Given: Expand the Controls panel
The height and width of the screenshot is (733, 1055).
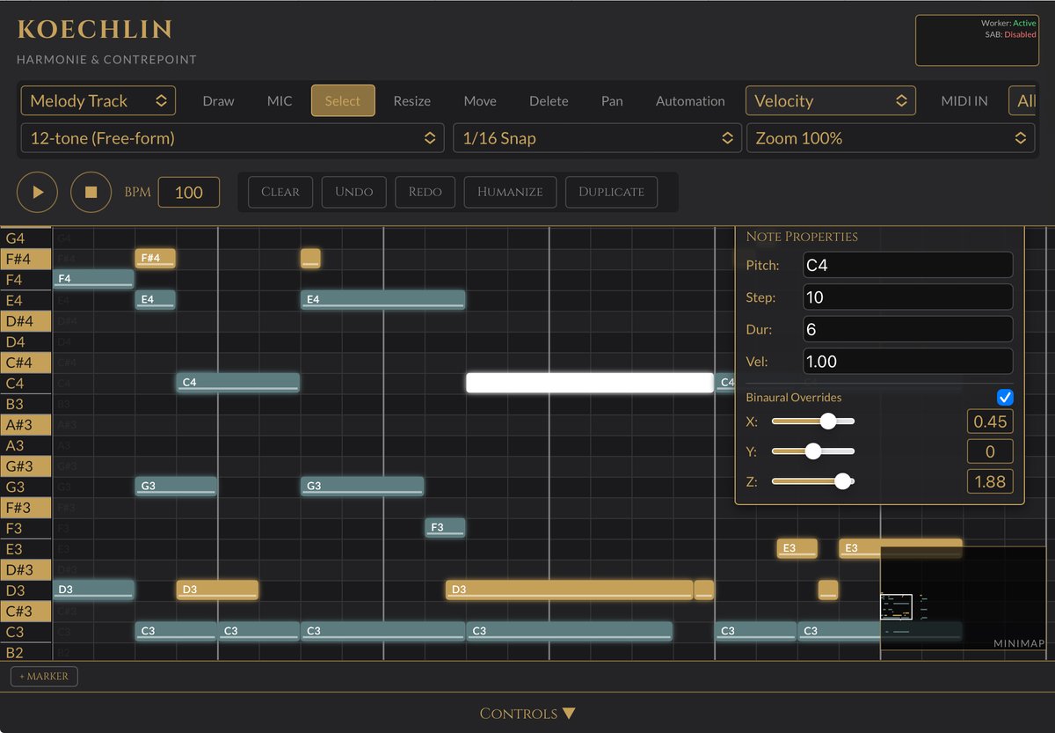Looking at the screenshot, I should point(527,714).
